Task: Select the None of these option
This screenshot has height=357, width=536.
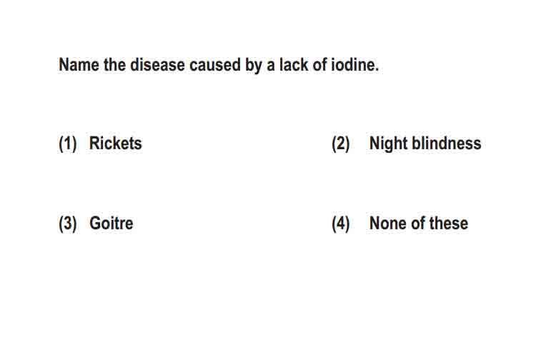Action: pyautogui.click(x=418, y=223)
